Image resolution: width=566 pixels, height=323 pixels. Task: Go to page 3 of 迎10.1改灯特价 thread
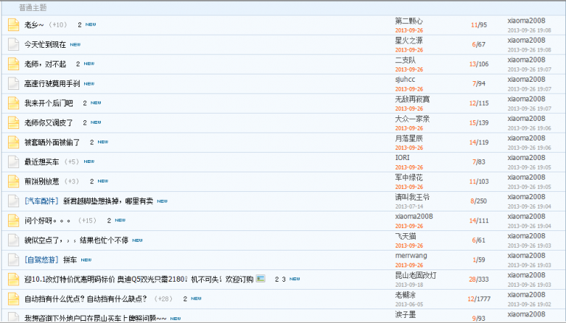[284, 279]
